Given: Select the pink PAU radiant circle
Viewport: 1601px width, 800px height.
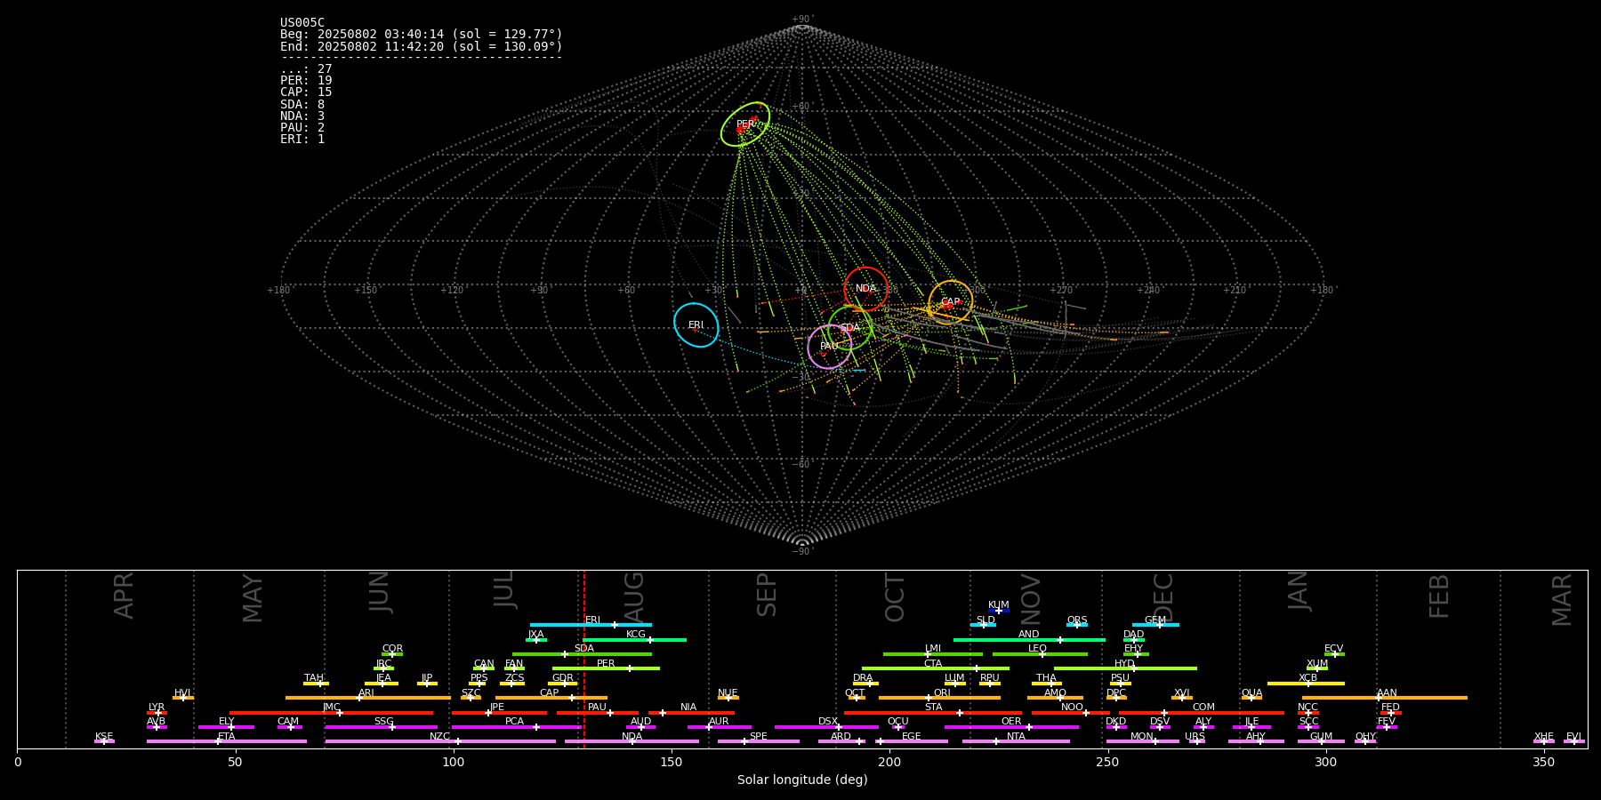Looking at the screenshot, I should 830,347.
